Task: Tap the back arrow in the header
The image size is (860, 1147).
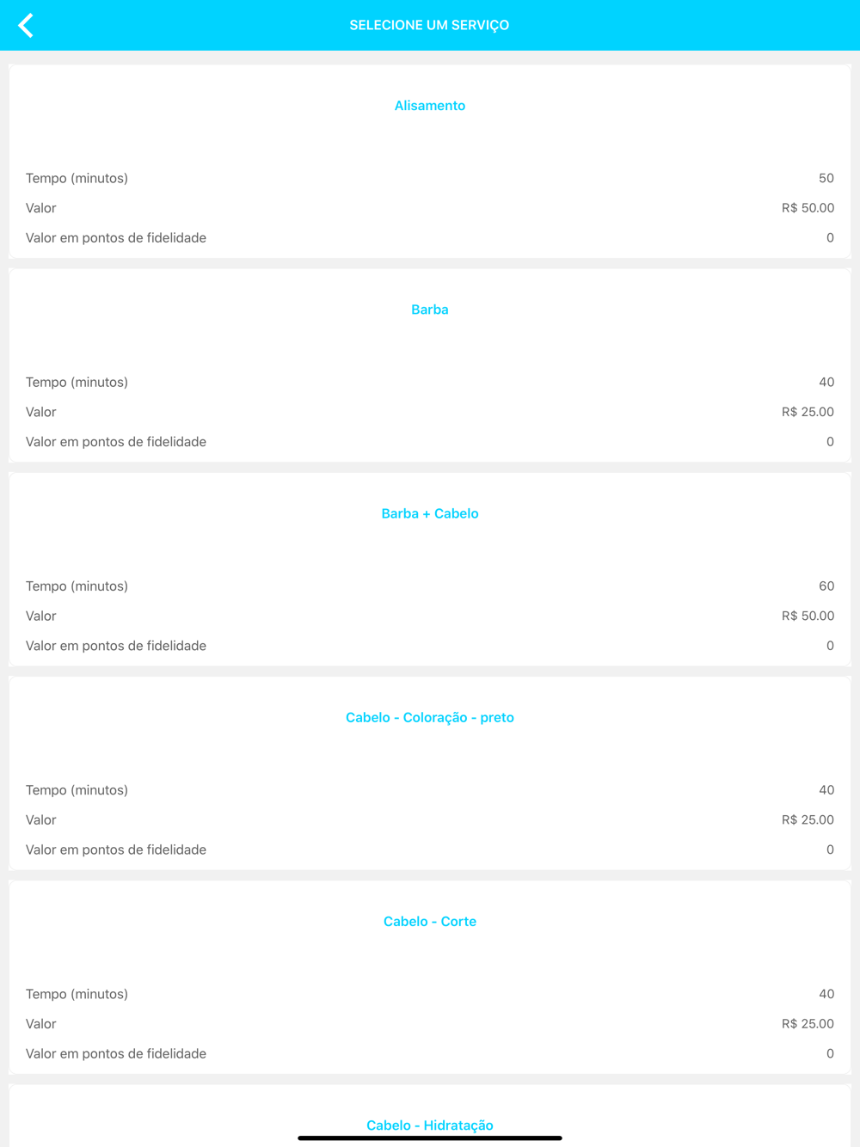Action: 26,26
